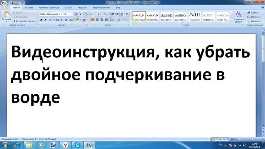Open the round Office button menu

[4, 4]
